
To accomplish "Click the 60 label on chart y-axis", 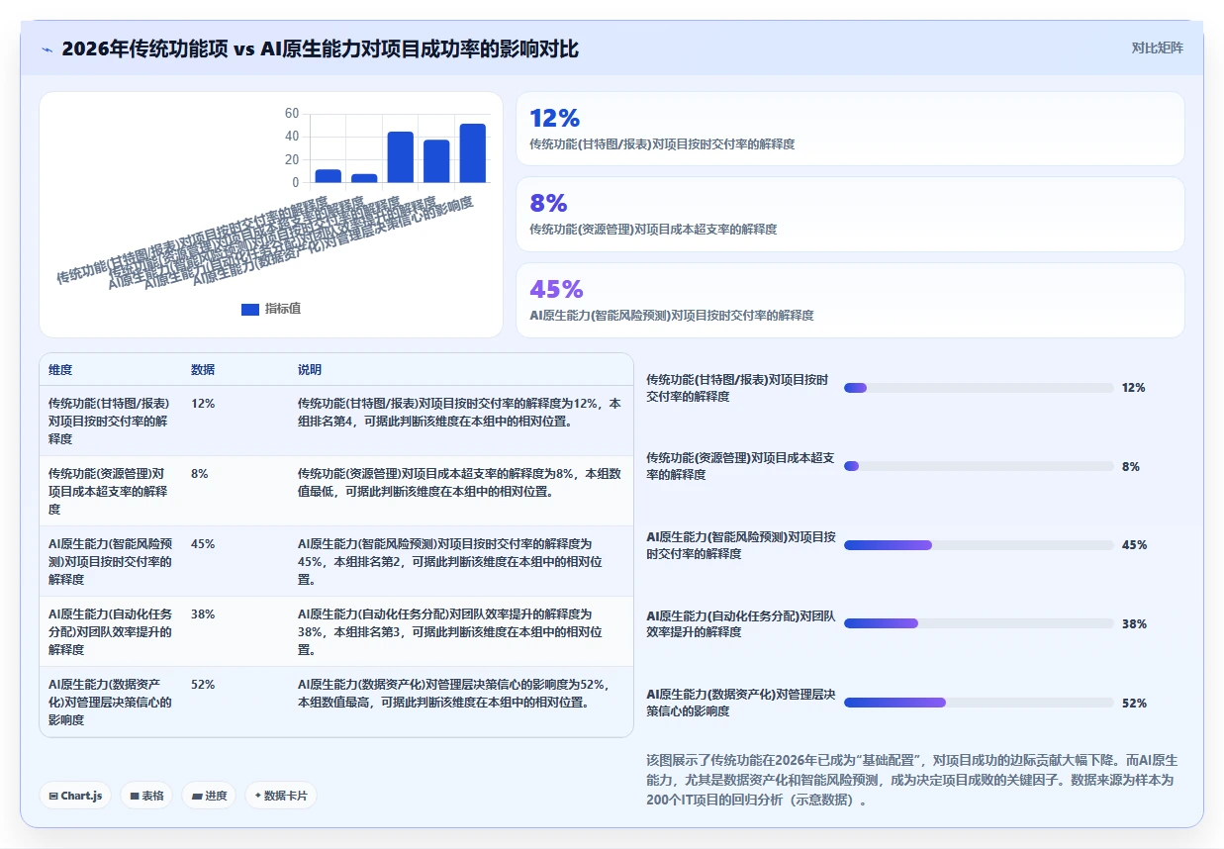I will coord(291,113).
